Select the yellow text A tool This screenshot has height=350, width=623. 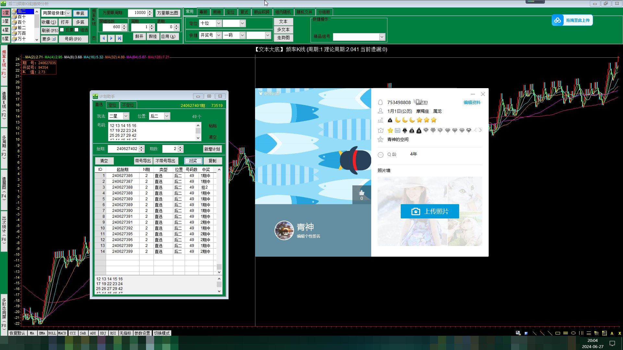tap(612, 333)
